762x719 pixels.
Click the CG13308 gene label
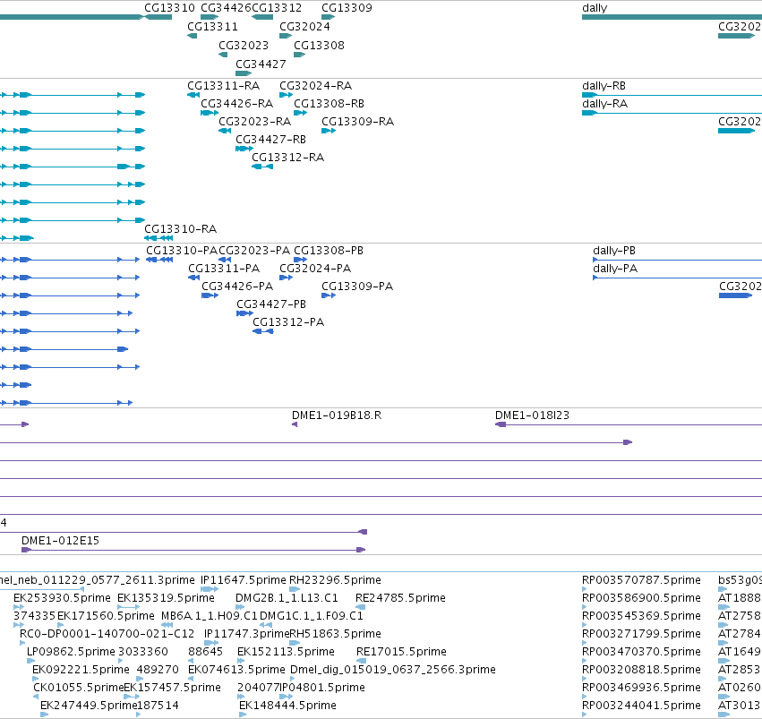319,46
